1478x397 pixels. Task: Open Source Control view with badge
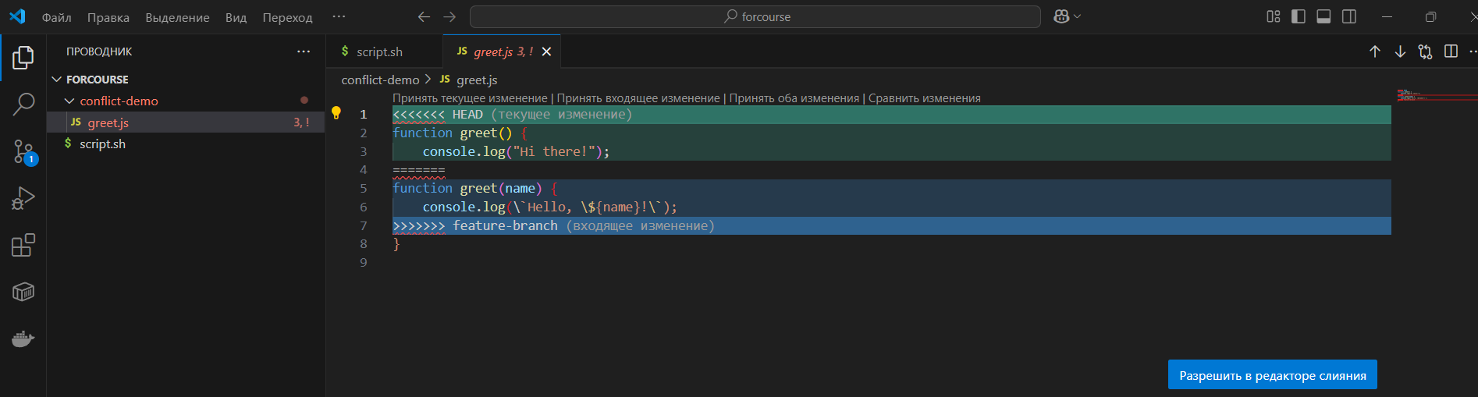[23, 151]
